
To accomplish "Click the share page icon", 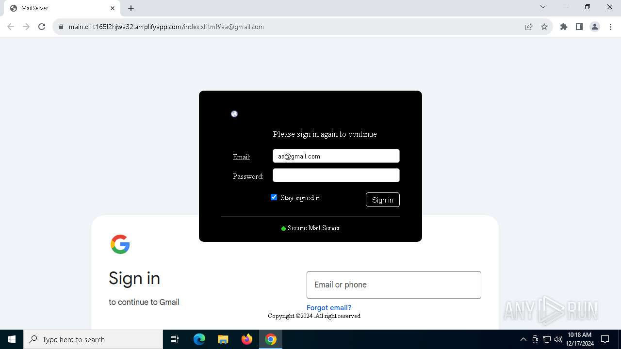I will (x=529, y=27).
